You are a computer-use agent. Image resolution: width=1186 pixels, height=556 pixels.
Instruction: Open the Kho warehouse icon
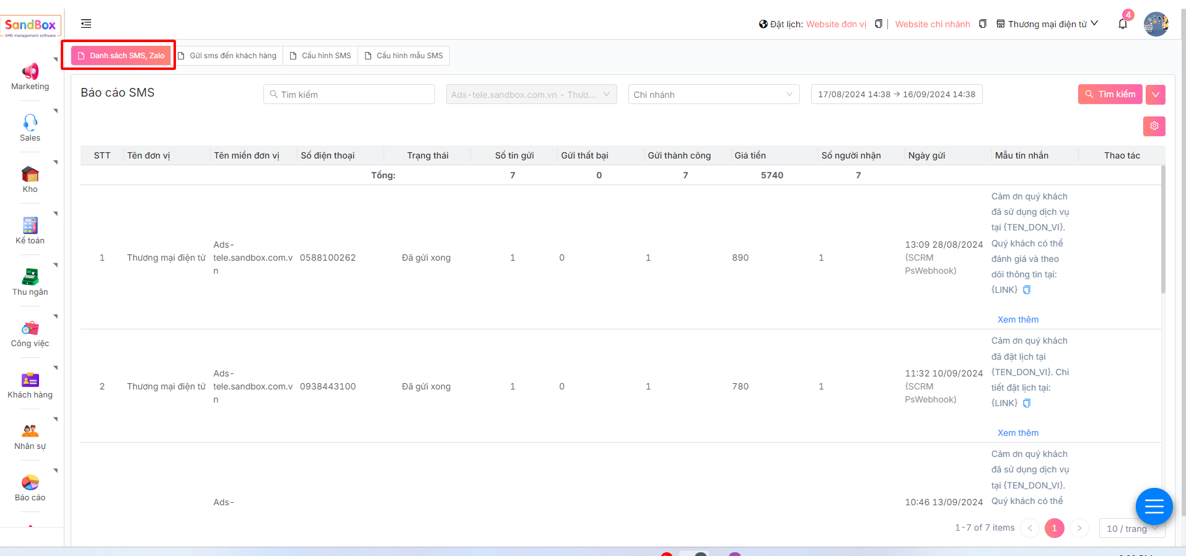[30, 175]
